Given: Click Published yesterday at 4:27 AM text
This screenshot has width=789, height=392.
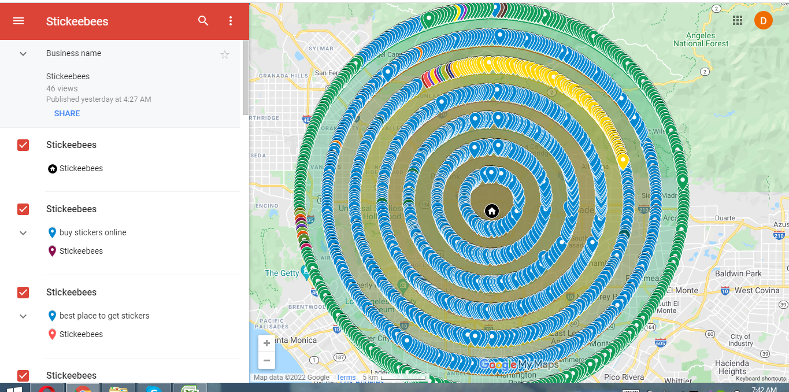Looking at the screenshot, I should (99, 99).
